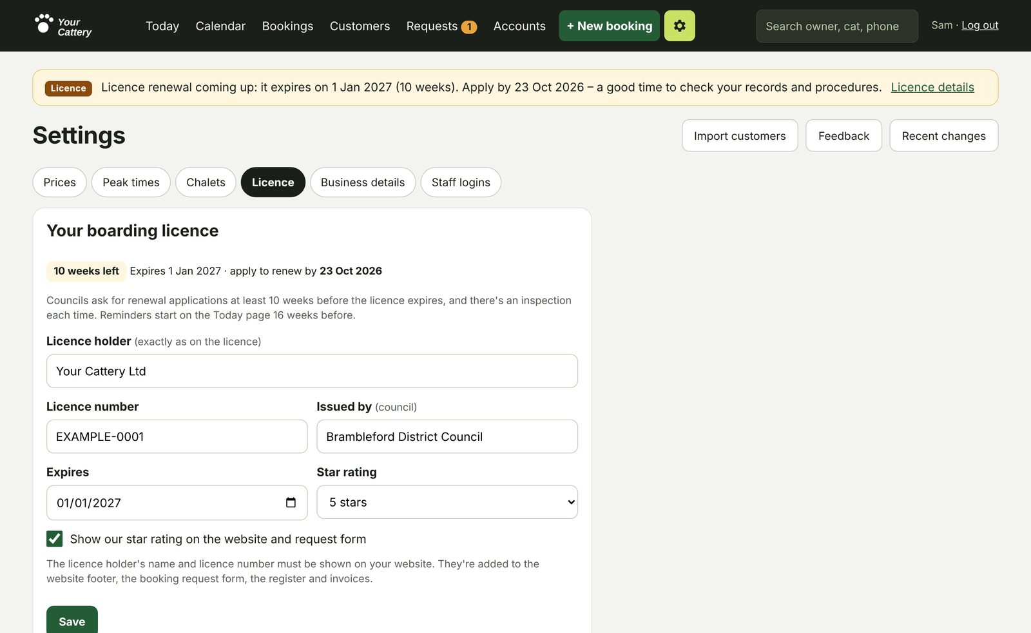The width and height of the screenshot is (1031, 633).
Task: Open the Business details tab
Action: tap(363, 182)
